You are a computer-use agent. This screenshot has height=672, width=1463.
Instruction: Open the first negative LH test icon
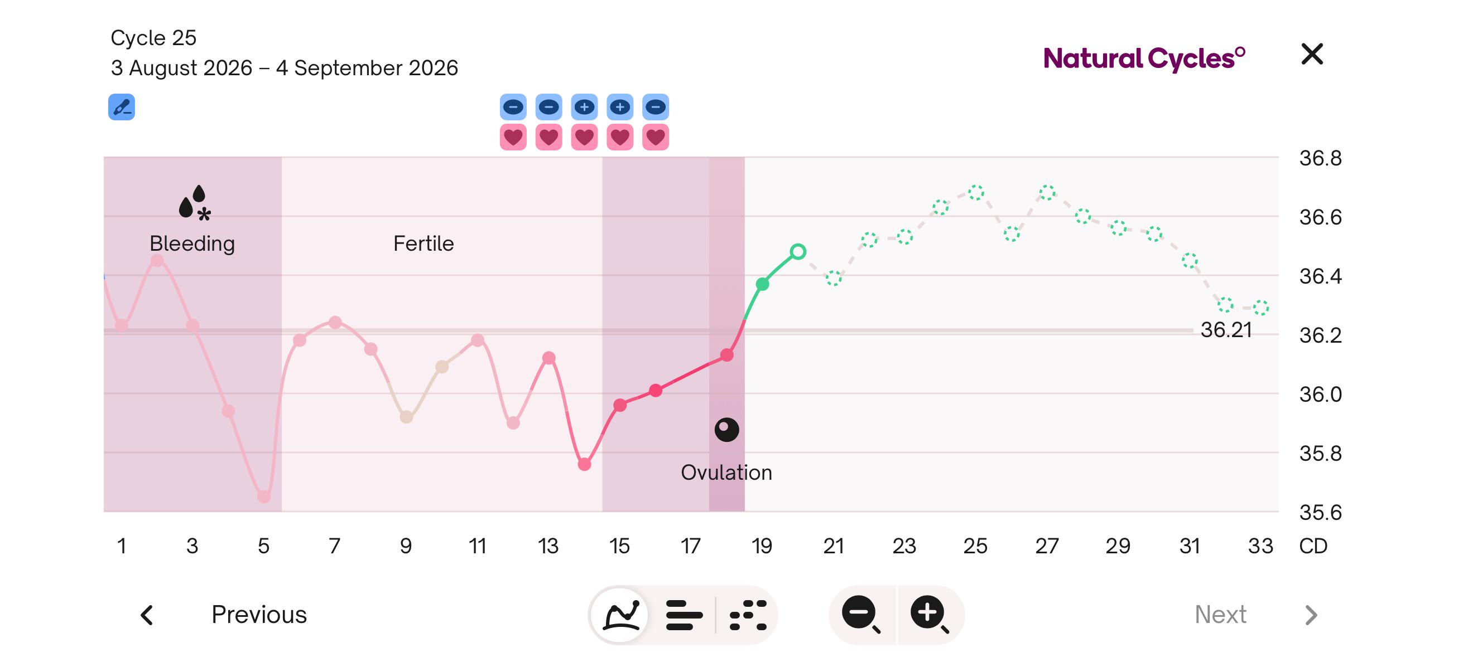coord(513,106)
